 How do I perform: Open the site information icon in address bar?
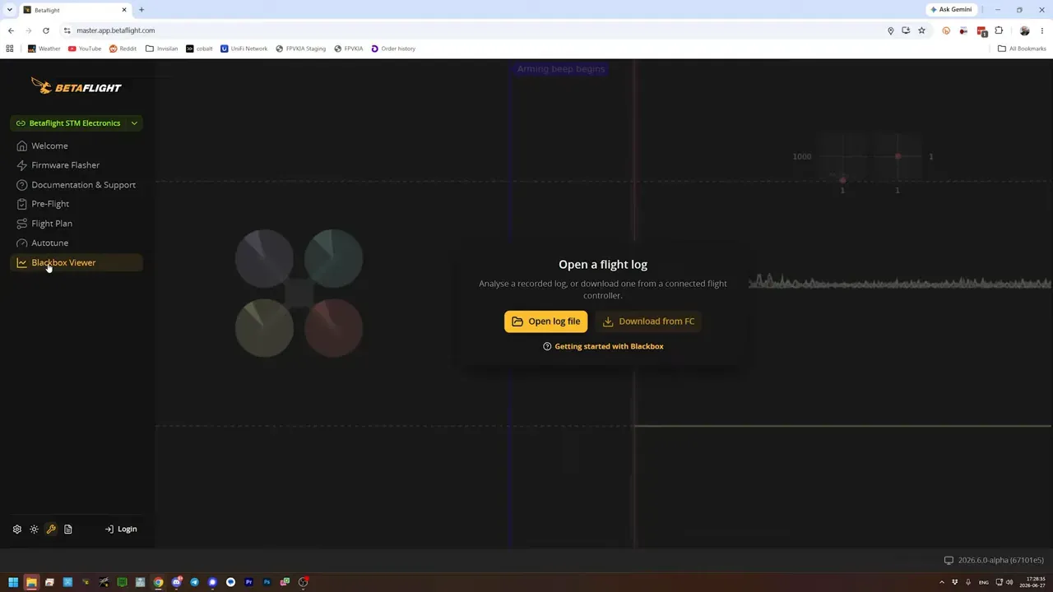(x=67, y=30)
